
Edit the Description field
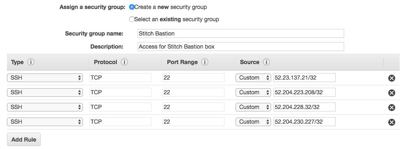pyautogui.click(x=241, y=47)
